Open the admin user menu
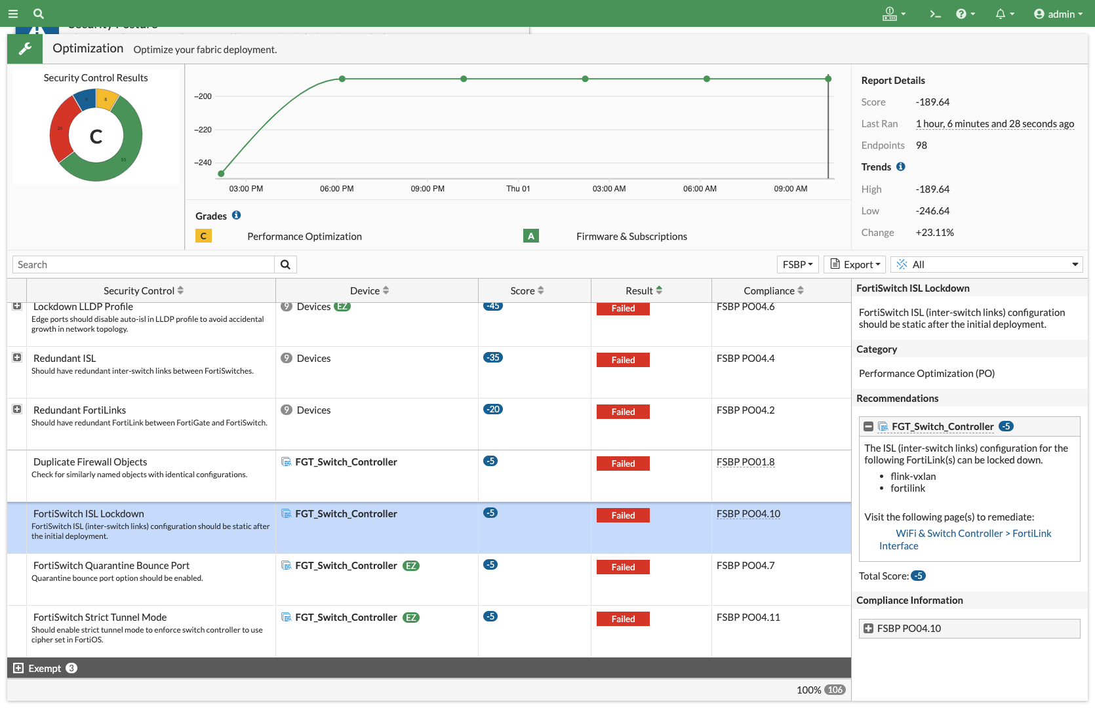This screenshot has width=1095, height=708. (1058, 14)
